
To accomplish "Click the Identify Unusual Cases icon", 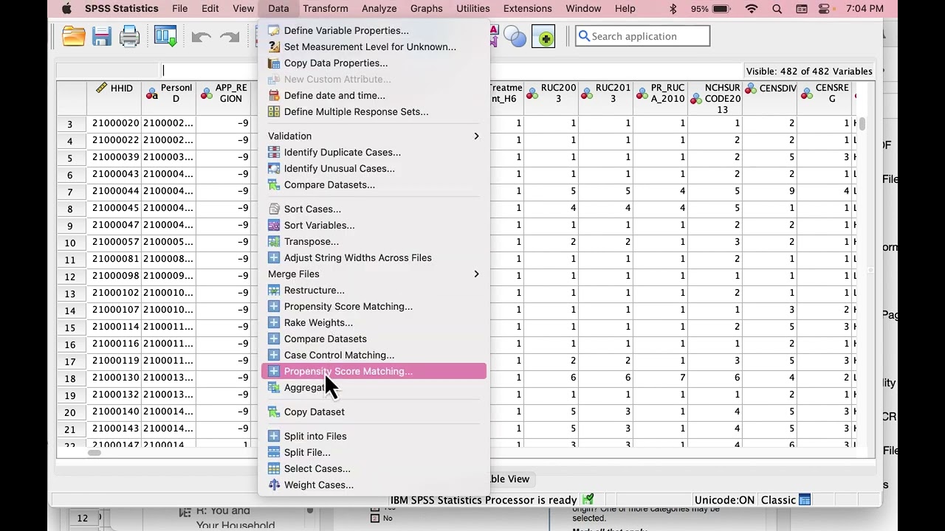I will [x=274, y=168].
